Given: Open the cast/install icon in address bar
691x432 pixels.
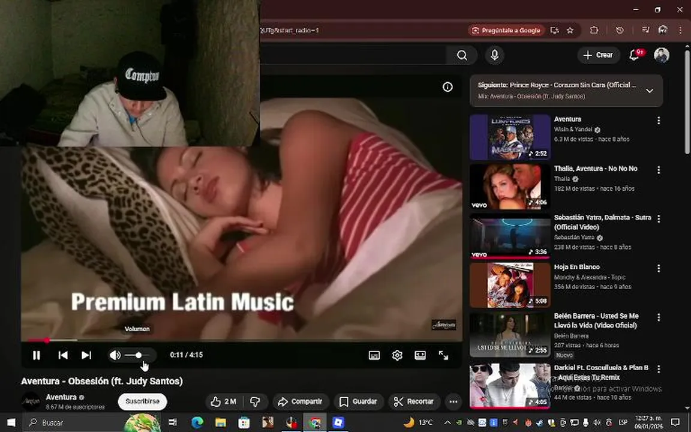Looking at the screenshot, I should tap(554, 31).
